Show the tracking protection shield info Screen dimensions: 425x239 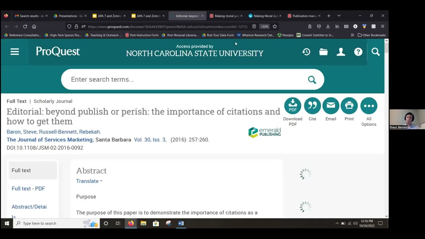point(69,27)
